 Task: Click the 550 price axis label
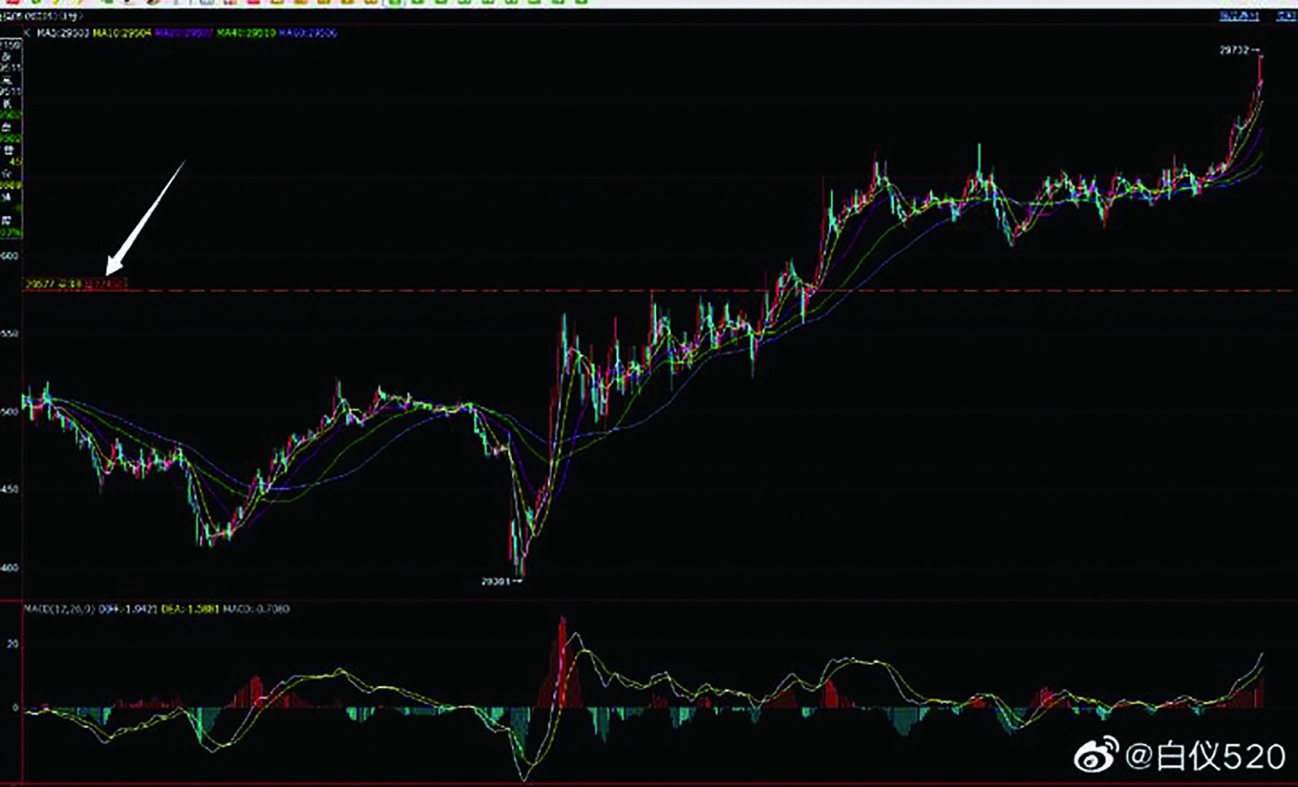[10, 334]
